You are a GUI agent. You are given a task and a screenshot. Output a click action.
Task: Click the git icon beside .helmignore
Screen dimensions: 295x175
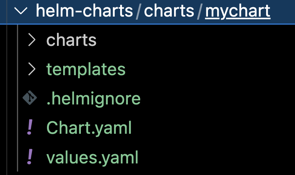coord(30,99)
